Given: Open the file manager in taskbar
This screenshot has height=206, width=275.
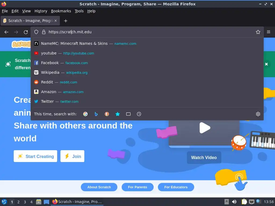Looking at the screenshot, I should point(39,202).
